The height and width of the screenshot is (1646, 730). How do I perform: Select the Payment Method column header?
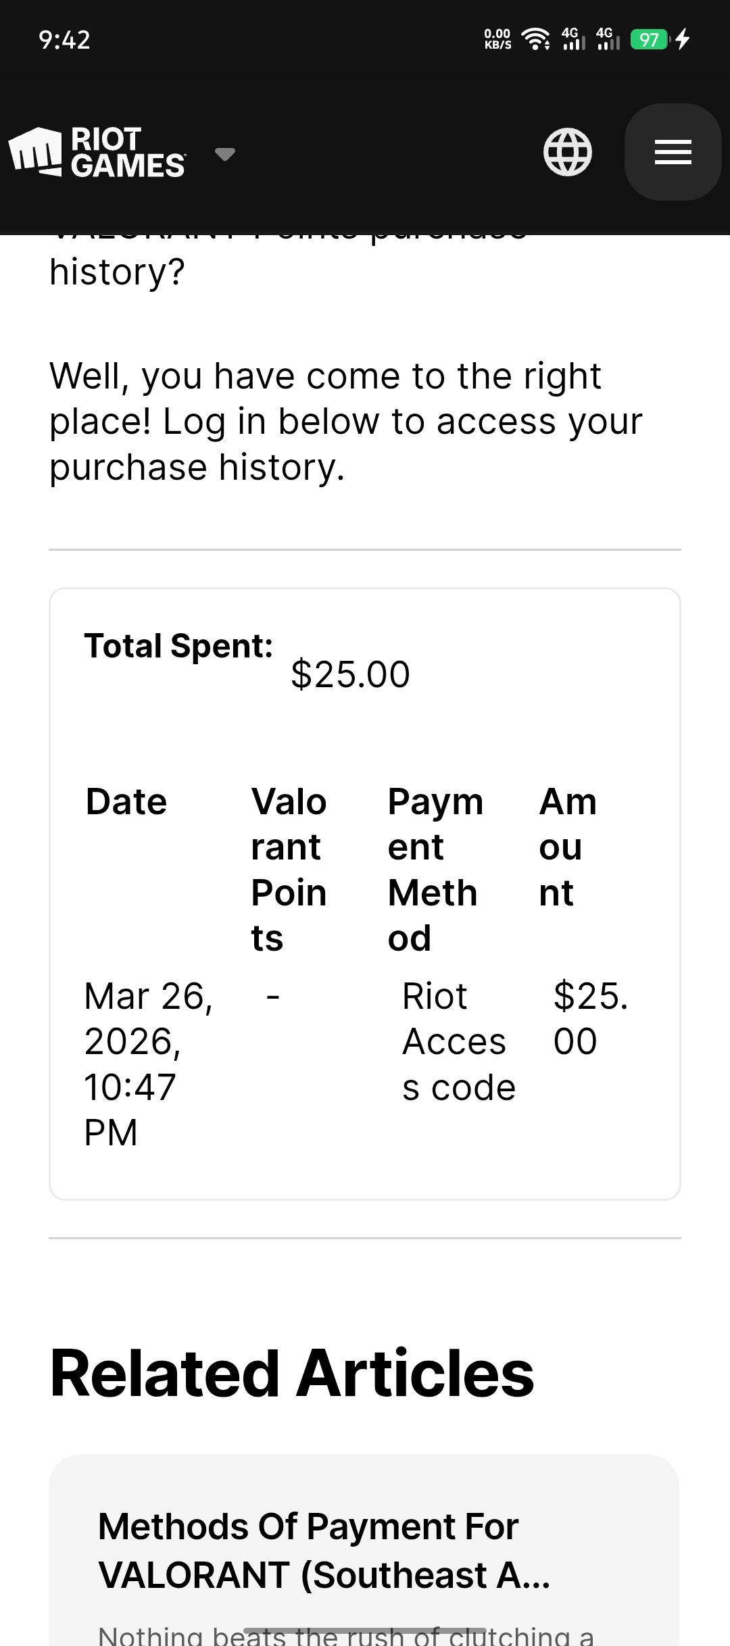(435, 870)
